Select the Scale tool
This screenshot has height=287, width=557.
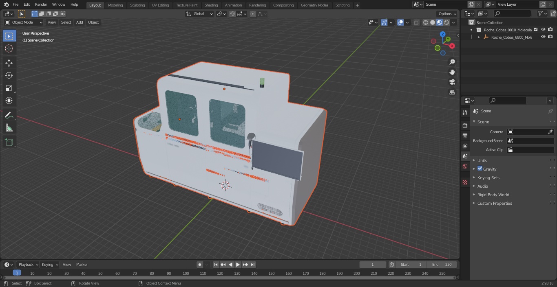pos(9,88)
